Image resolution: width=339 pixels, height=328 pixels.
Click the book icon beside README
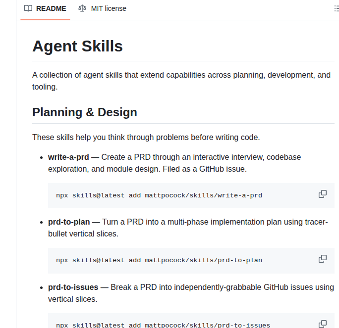click(28, 8)
